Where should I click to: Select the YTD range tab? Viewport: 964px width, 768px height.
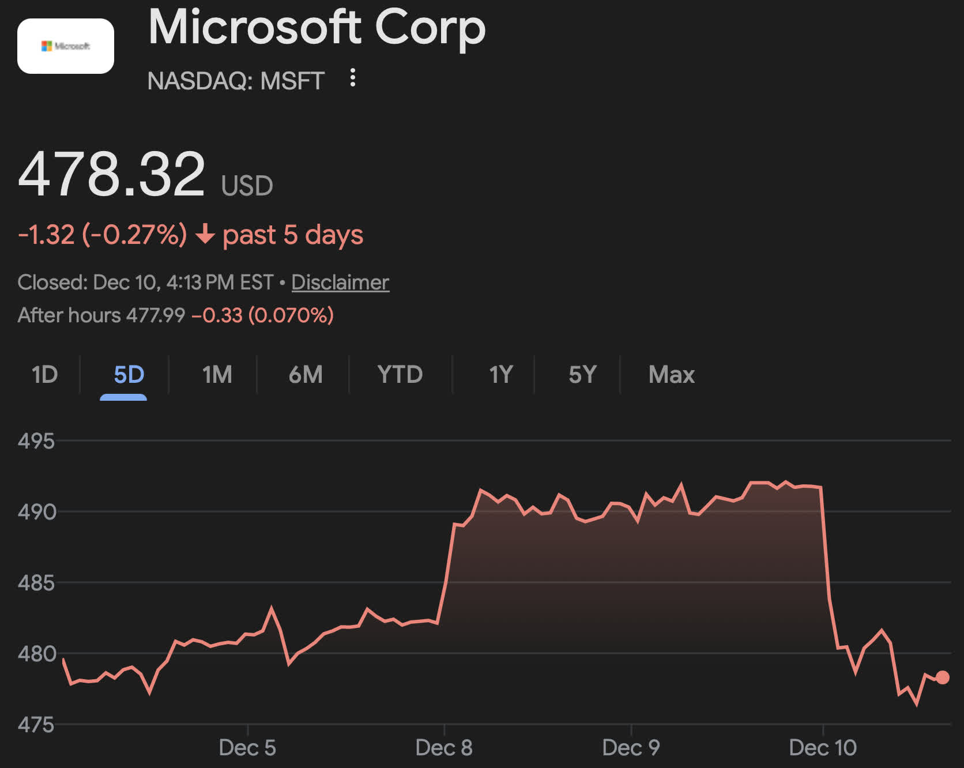point(400,375)
